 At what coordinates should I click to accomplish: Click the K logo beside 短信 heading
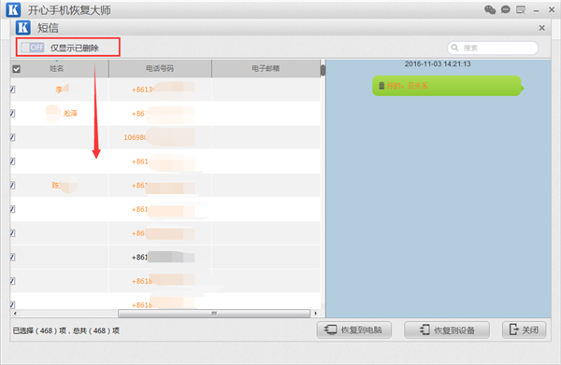click(x=22, y=27)
